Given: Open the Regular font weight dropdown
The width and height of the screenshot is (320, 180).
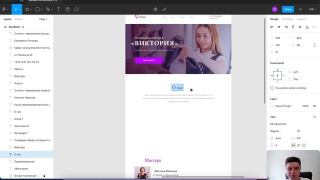Looking at the screenshot, I should pos(275,131).
